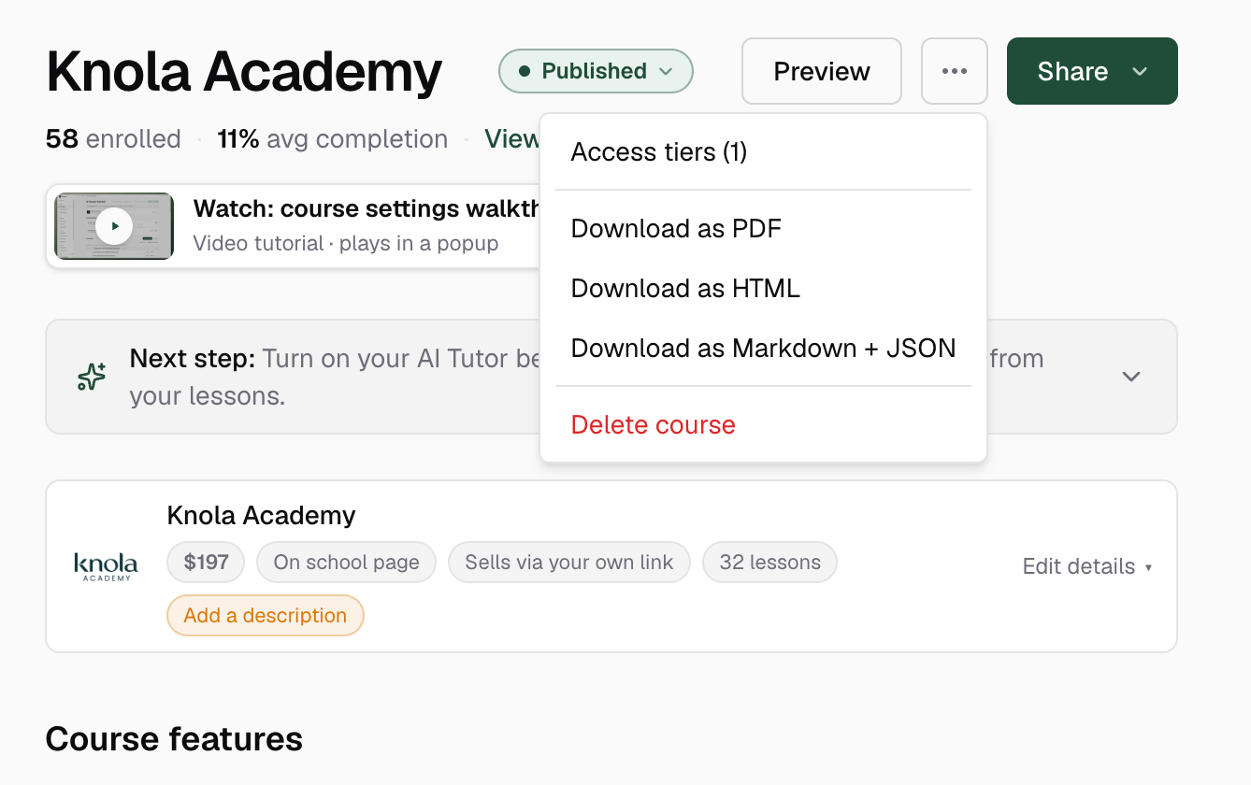Image resolution: width=1251 pixels, height=785 pixels.
Task: Click the 58 enrolled stat
Action: pos(113,139)
